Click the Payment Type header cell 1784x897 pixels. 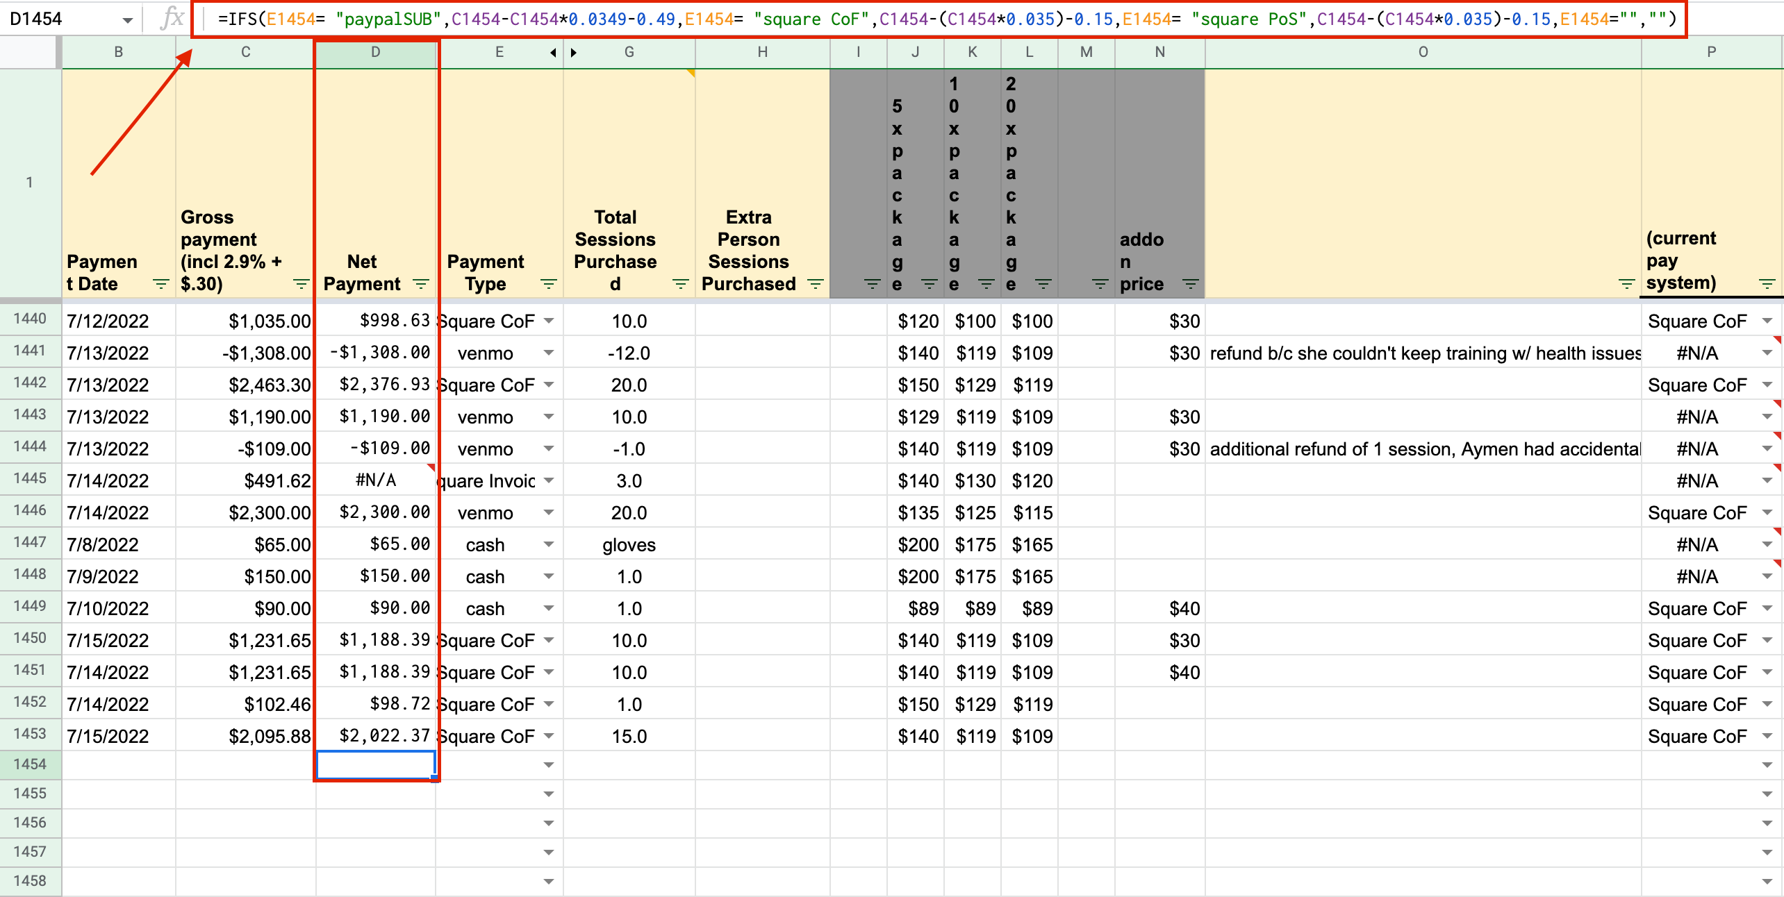(x=499, y=183)
